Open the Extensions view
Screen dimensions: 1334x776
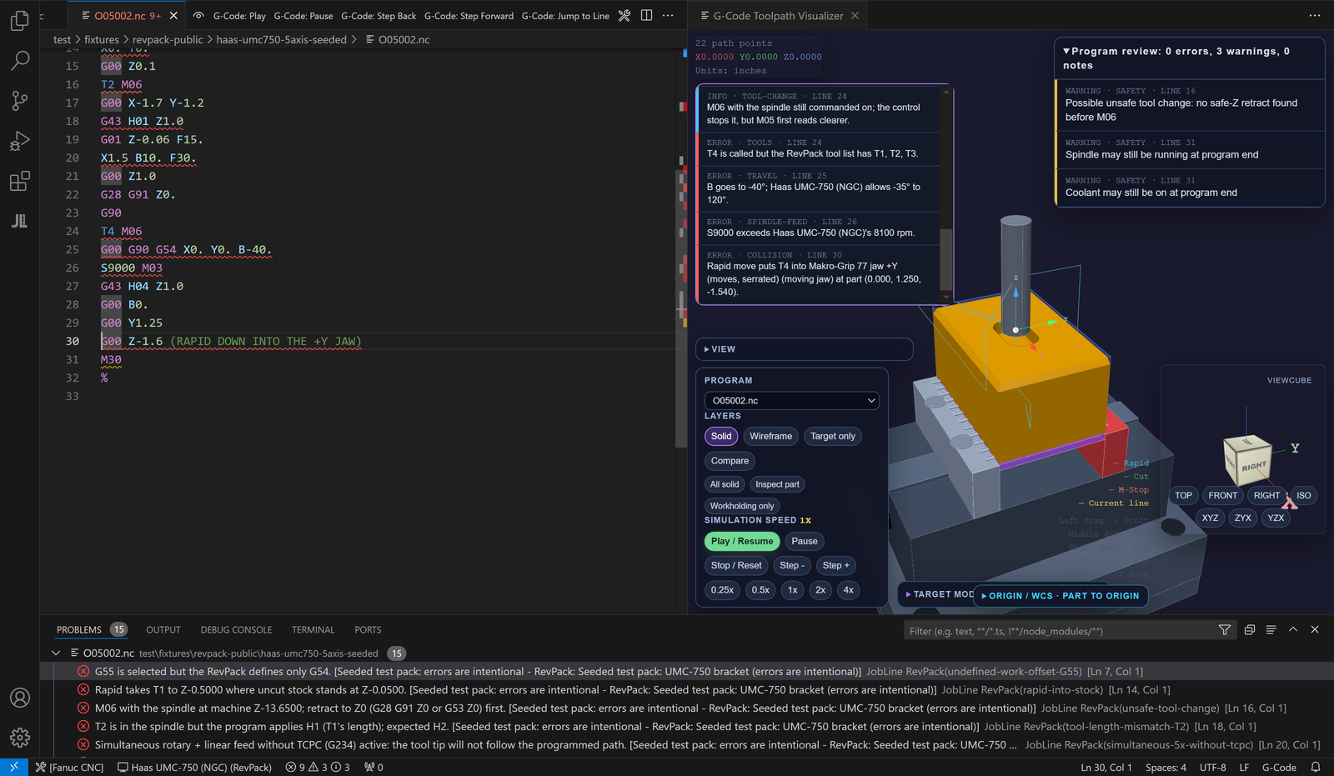pos(20,181)
